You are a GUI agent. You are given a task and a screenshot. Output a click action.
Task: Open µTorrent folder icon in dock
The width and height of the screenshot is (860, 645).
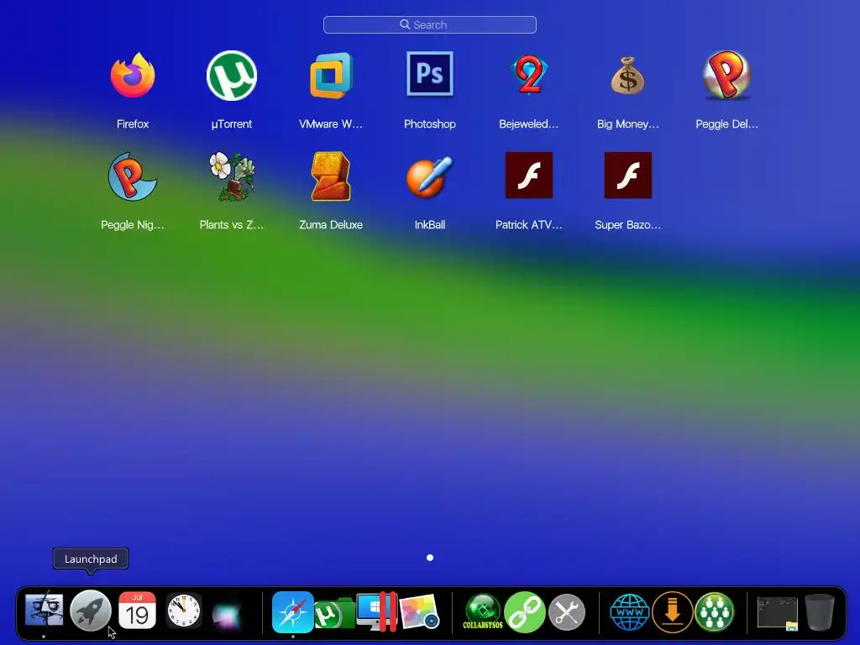pyautogui.click(x=333, y=613)
